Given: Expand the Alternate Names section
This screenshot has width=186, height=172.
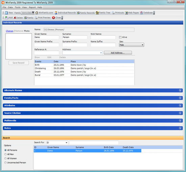Looking at the screenshot, I should [x=180, y=91].
